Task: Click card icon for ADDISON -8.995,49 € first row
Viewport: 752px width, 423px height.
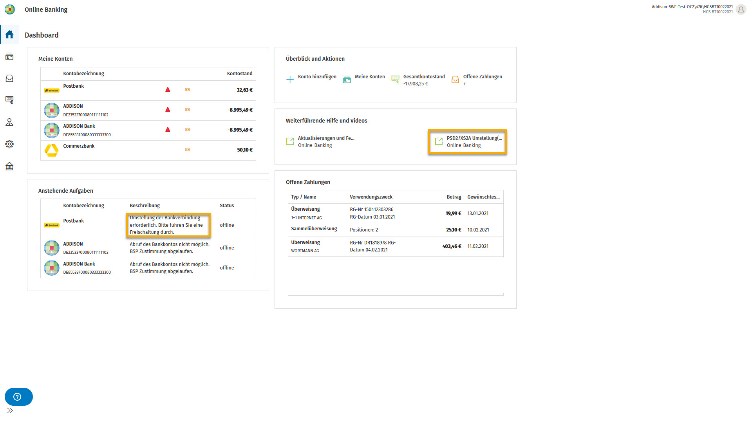Action: [187, 110]
